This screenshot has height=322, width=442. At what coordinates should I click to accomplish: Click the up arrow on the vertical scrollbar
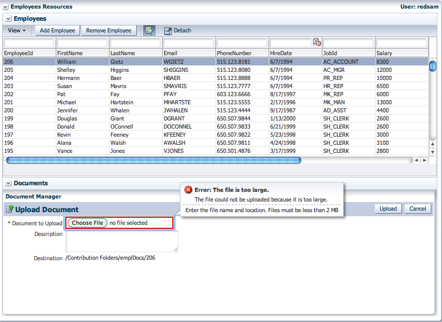click(432, 143)
